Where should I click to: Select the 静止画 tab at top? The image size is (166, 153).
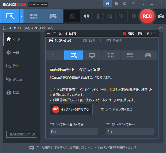(114, 41)
